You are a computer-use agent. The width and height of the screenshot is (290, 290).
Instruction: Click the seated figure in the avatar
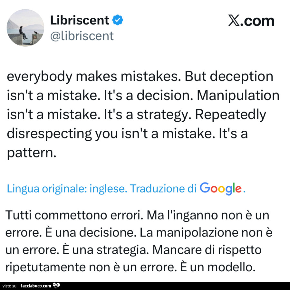point(23,33)
